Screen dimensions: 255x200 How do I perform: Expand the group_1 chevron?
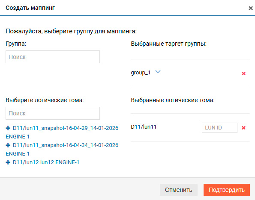click(158, 72)
